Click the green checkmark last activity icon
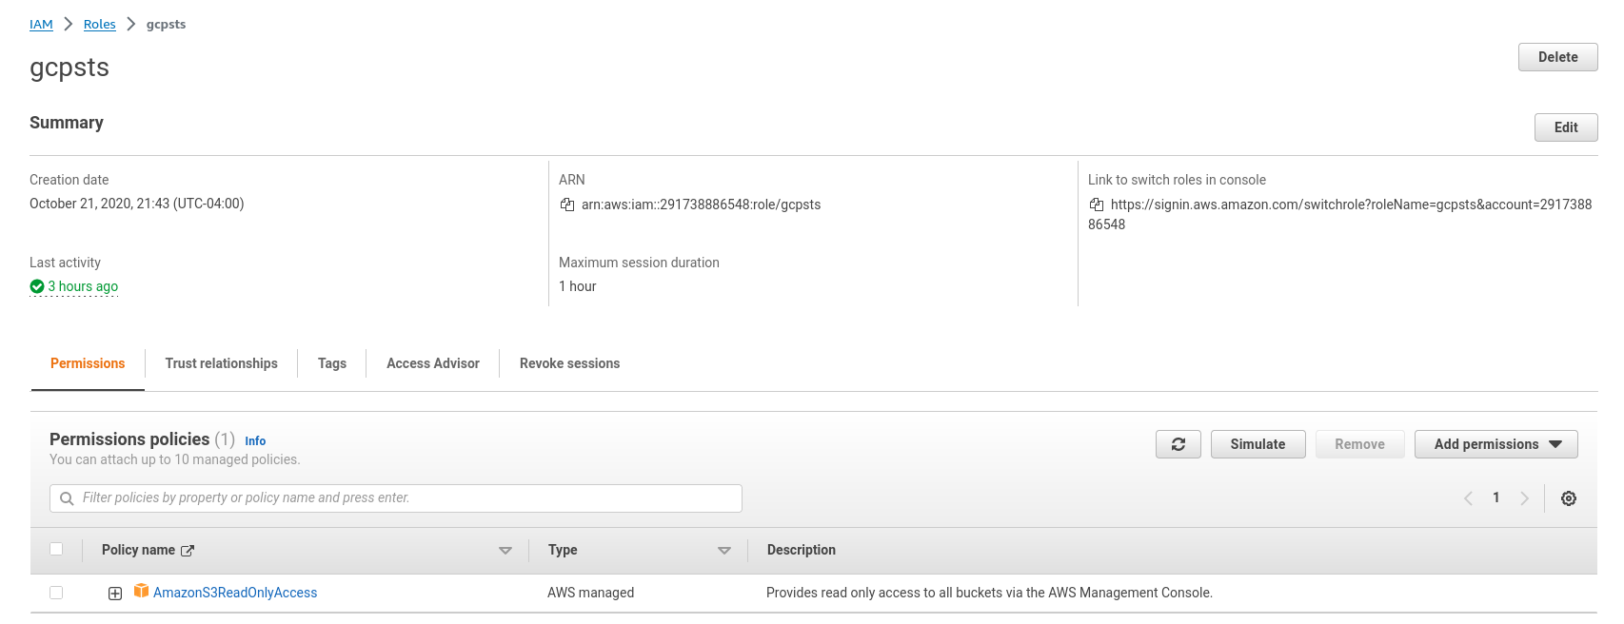The height and width of the screenshot is (624, 1624). 37,286
